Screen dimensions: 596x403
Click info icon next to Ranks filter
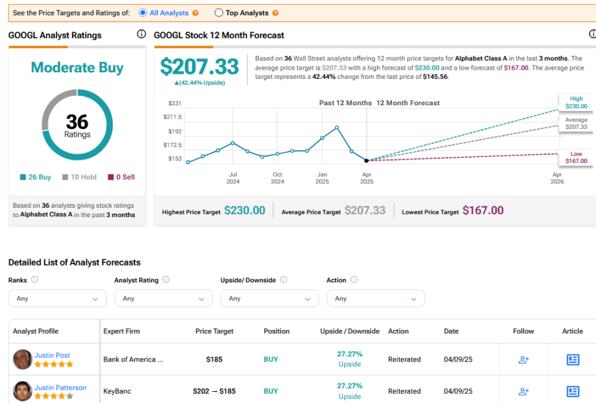[x=35, y=279]
